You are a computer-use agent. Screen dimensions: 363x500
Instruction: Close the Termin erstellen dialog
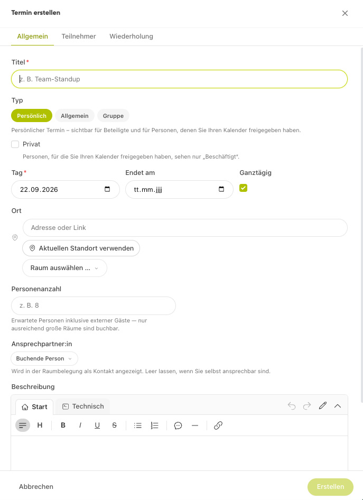click(345, 13)
